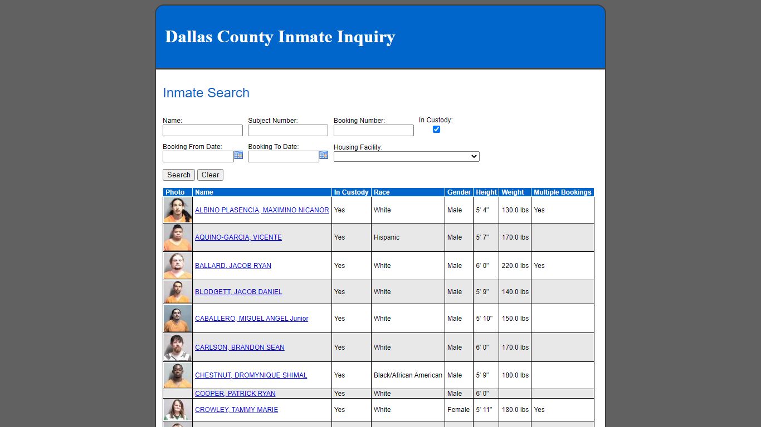Image resolution: width=761 pixels, height=427 pixels.
Task: Open CABALLERO, MIGUEL ANGEL Junior link
Action: (x=251, y=319)
